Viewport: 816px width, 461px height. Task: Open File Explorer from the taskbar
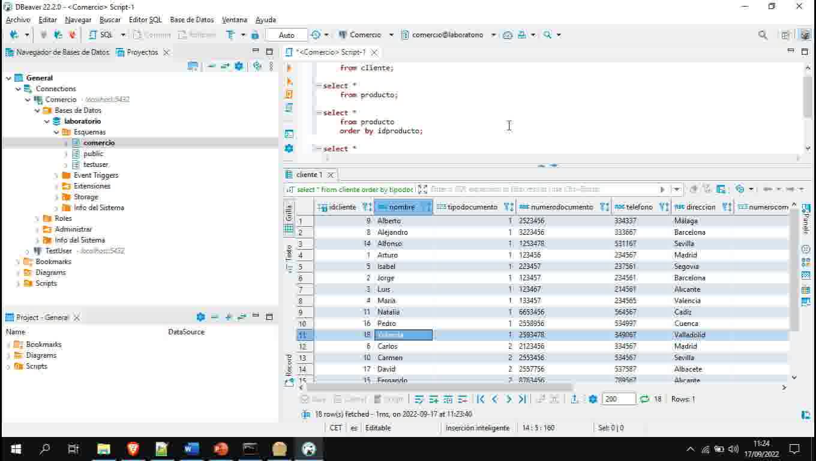(104, 448)
